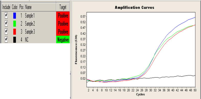Open blue color swatch of Sample 1
Image resolution: width=201 pixels, height=99 pixels.
click(x=15, y=16)
